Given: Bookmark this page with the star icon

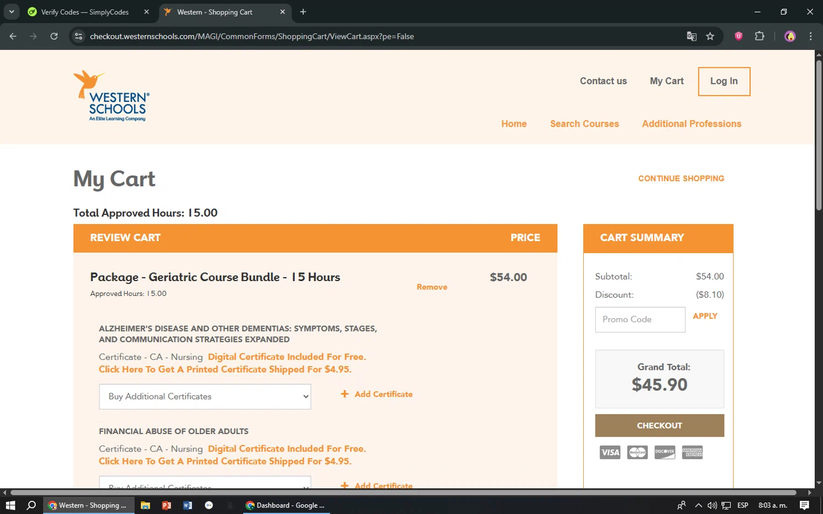Looking at the screenshot, I should [710, 36].
